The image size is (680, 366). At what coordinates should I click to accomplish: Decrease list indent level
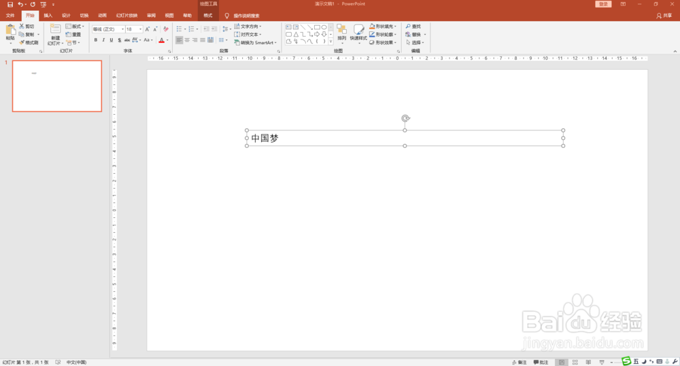(x=207, y=29)
